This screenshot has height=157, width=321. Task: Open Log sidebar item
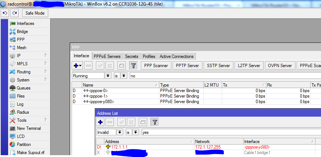(29, 104)
